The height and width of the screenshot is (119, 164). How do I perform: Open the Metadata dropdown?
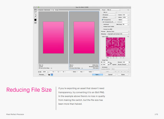pos(118,34)
